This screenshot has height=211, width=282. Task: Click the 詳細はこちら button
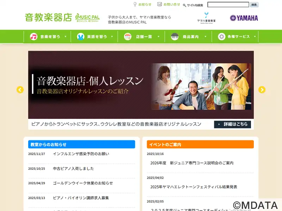tap(232, 124)
